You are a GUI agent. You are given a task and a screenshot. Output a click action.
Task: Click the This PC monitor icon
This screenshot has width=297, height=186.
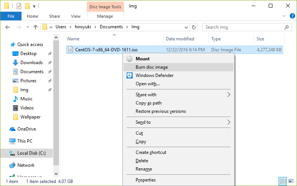(12, 141)
